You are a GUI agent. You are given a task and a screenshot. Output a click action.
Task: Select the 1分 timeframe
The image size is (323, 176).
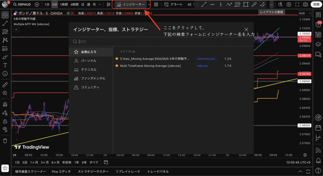pos(47,4)
